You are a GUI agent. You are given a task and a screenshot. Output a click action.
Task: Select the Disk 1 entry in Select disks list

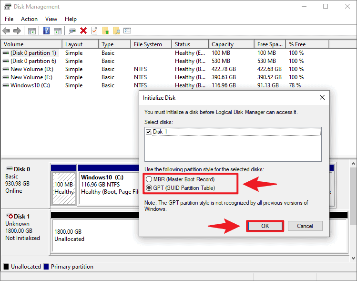tap(233, 132)
